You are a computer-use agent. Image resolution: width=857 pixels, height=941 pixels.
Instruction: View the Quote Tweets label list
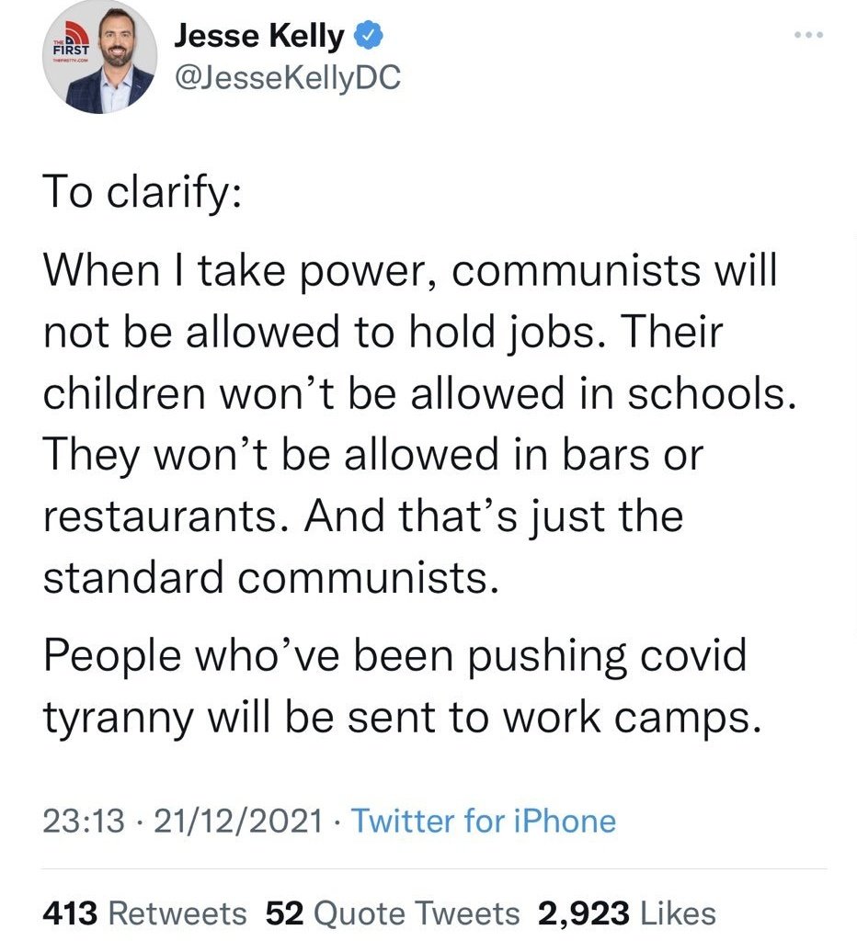[x=417, y=913]
